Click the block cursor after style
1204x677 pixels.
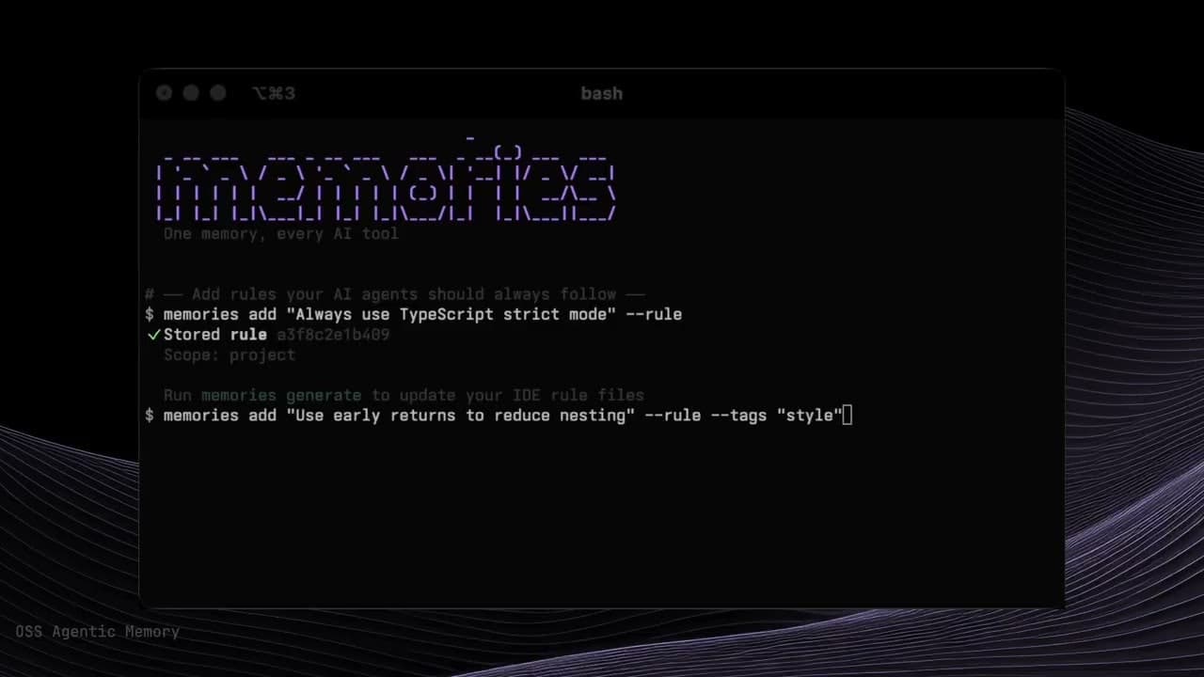tap(848, 415)
